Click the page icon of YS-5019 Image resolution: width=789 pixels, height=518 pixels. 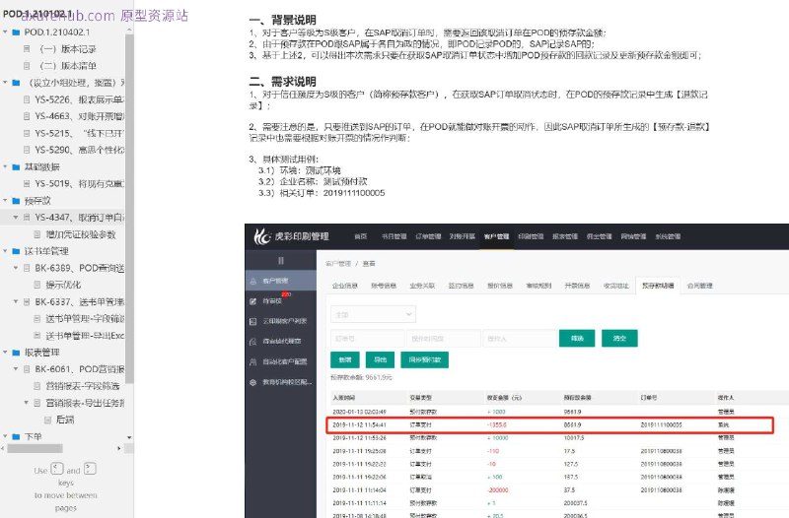[x=27, y=183]
